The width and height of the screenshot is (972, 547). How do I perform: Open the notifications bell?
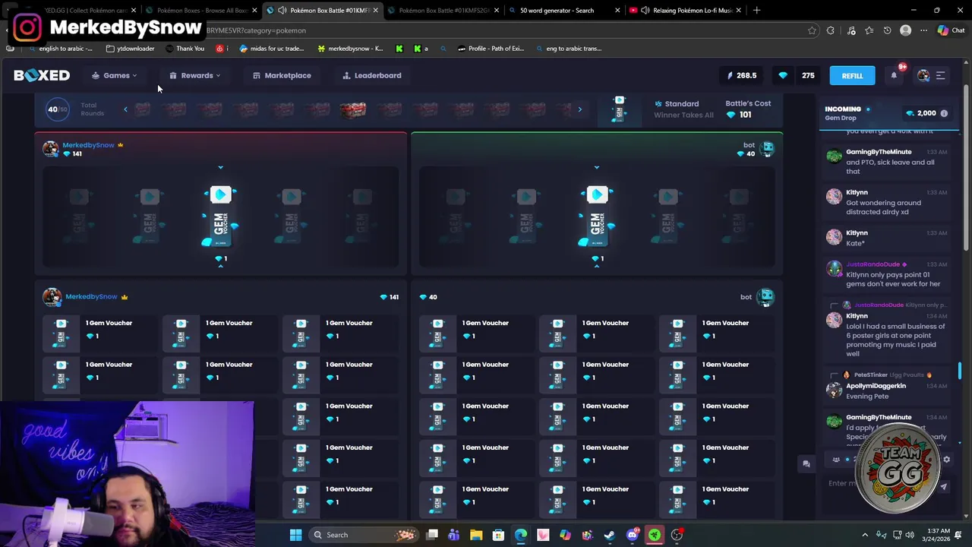coord(894,75)
